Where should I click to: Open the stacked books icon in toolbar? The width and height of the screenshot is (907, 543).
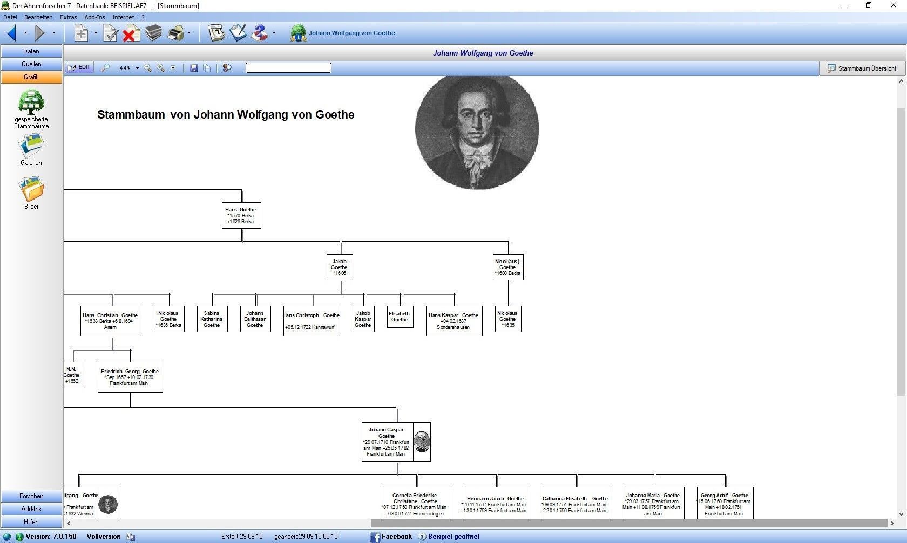[153, 33]
